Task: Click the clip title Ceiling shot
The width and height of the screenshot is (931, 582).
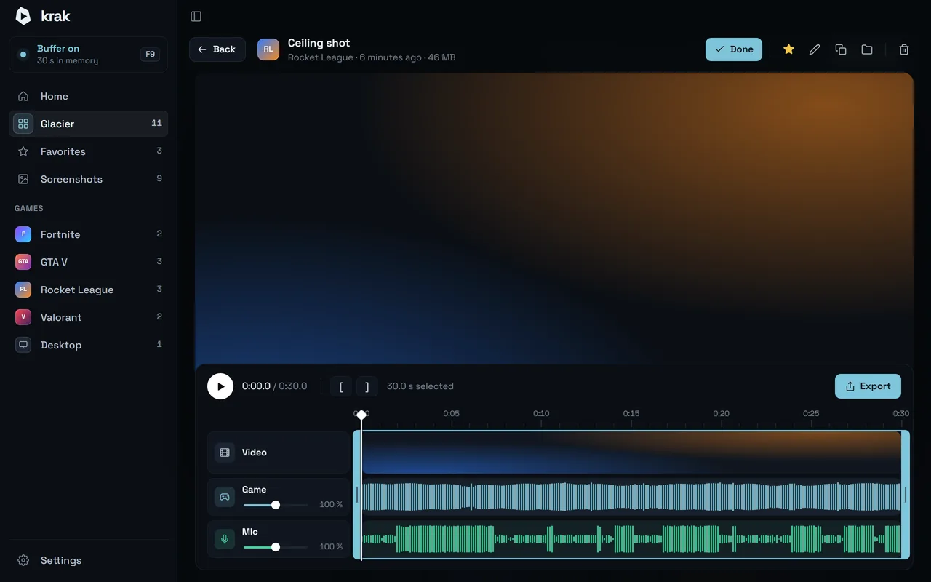Action: tap(319, 43)
